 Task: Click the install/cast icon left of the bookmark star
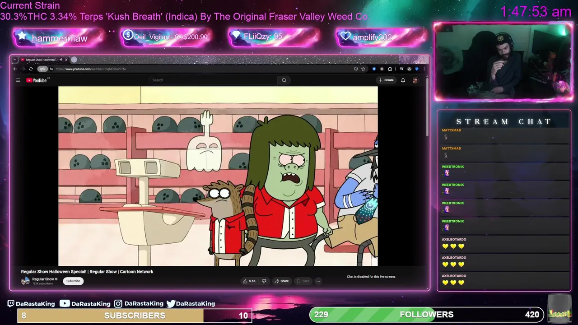(356, 69)
